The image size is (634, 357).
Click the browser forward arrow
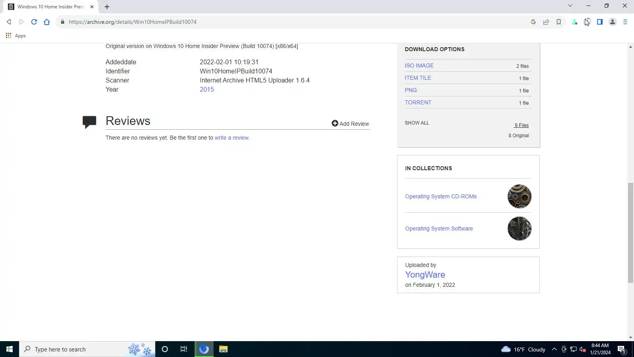[x=21, y=22]
